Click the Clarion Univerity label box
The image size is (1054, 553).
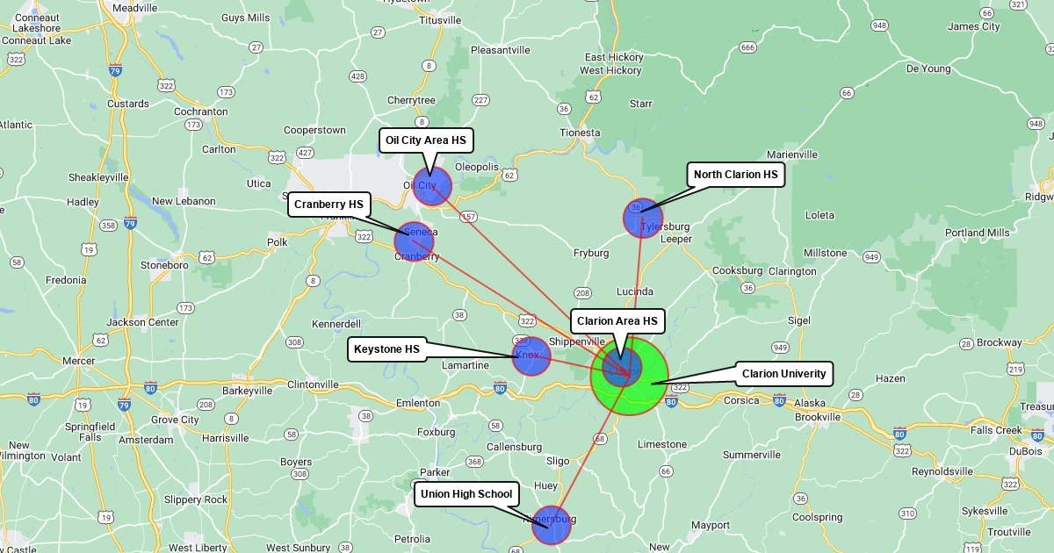pos(783,374)
